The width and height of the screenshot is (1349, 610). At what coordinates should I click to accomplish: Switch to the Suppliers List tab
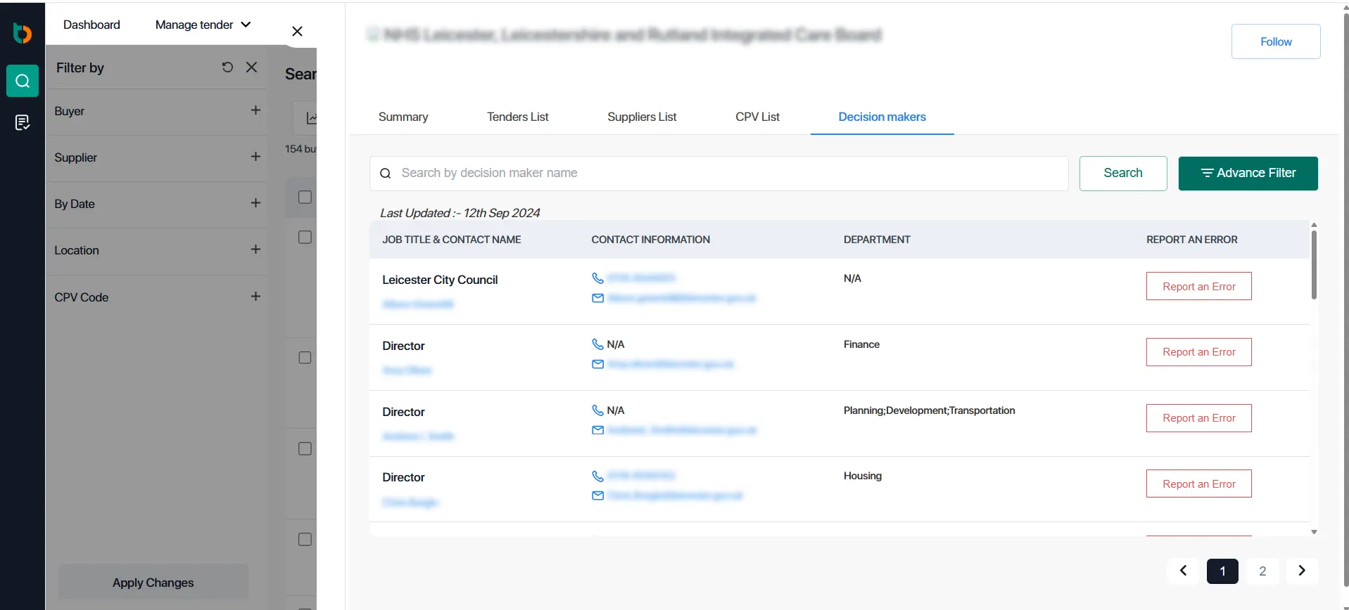coord(642,117)
